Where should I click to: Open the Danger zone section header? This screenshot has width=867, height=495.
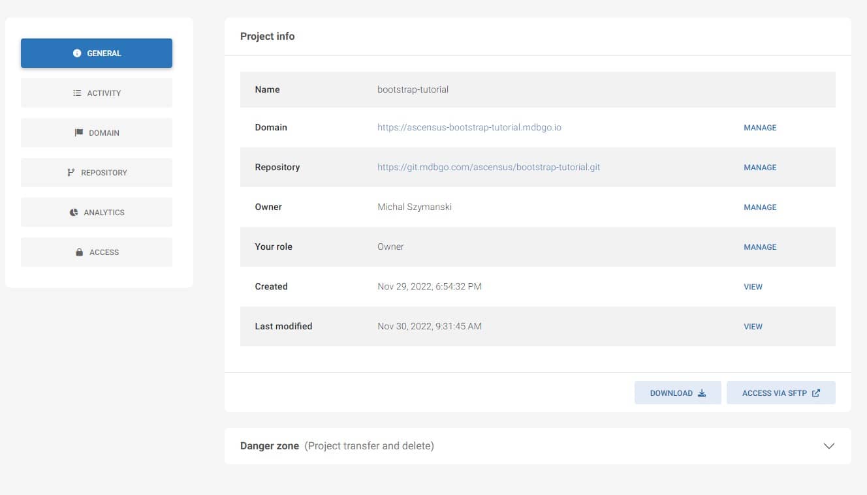[337, 446]
